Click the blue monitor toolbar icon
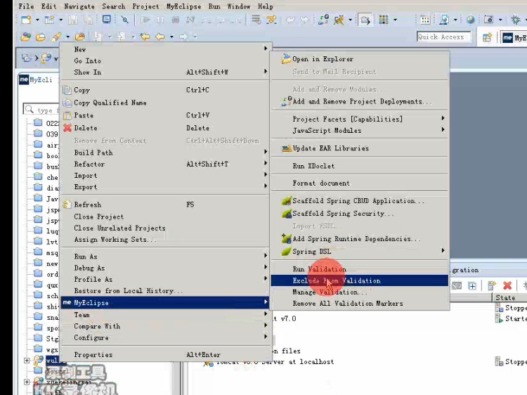This screenshot has width=527, height=395. pyautogui.click(x=107, y=20)
